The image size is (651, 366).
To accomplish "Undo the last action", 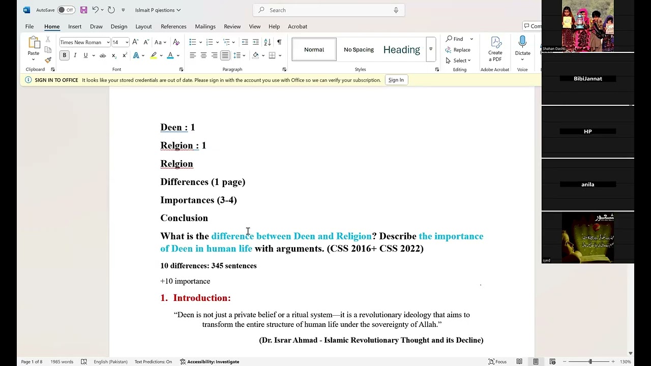I will pos(95,10).
